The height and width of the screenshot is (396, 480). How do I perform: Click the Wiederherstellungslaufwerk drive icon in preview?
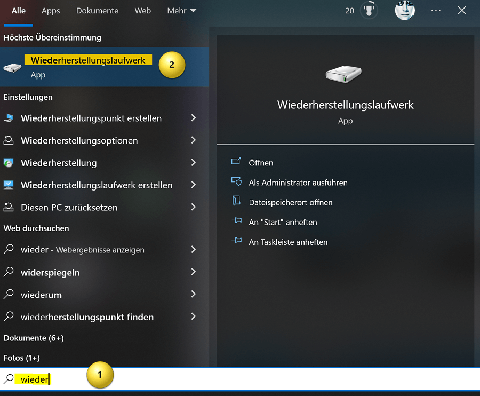344,74
